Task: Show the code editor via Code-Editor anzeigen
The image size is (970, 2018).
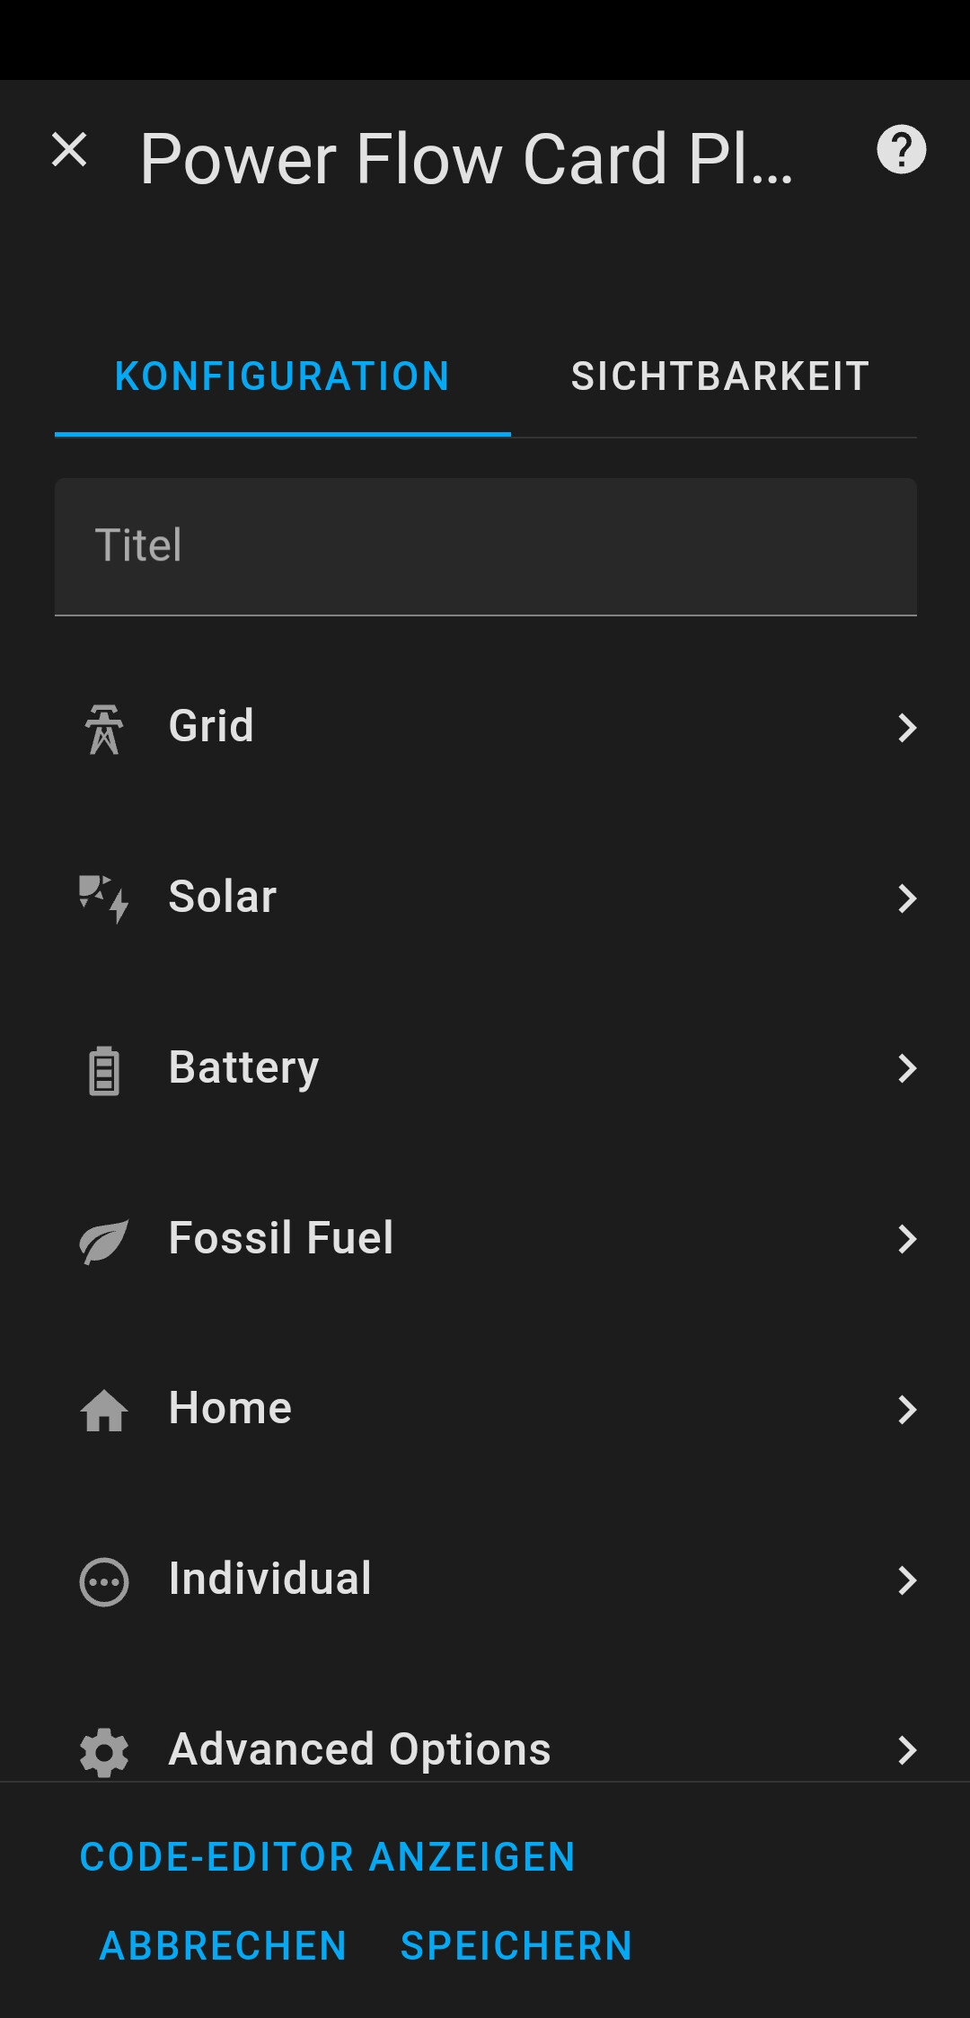Action: (328, 1857)
